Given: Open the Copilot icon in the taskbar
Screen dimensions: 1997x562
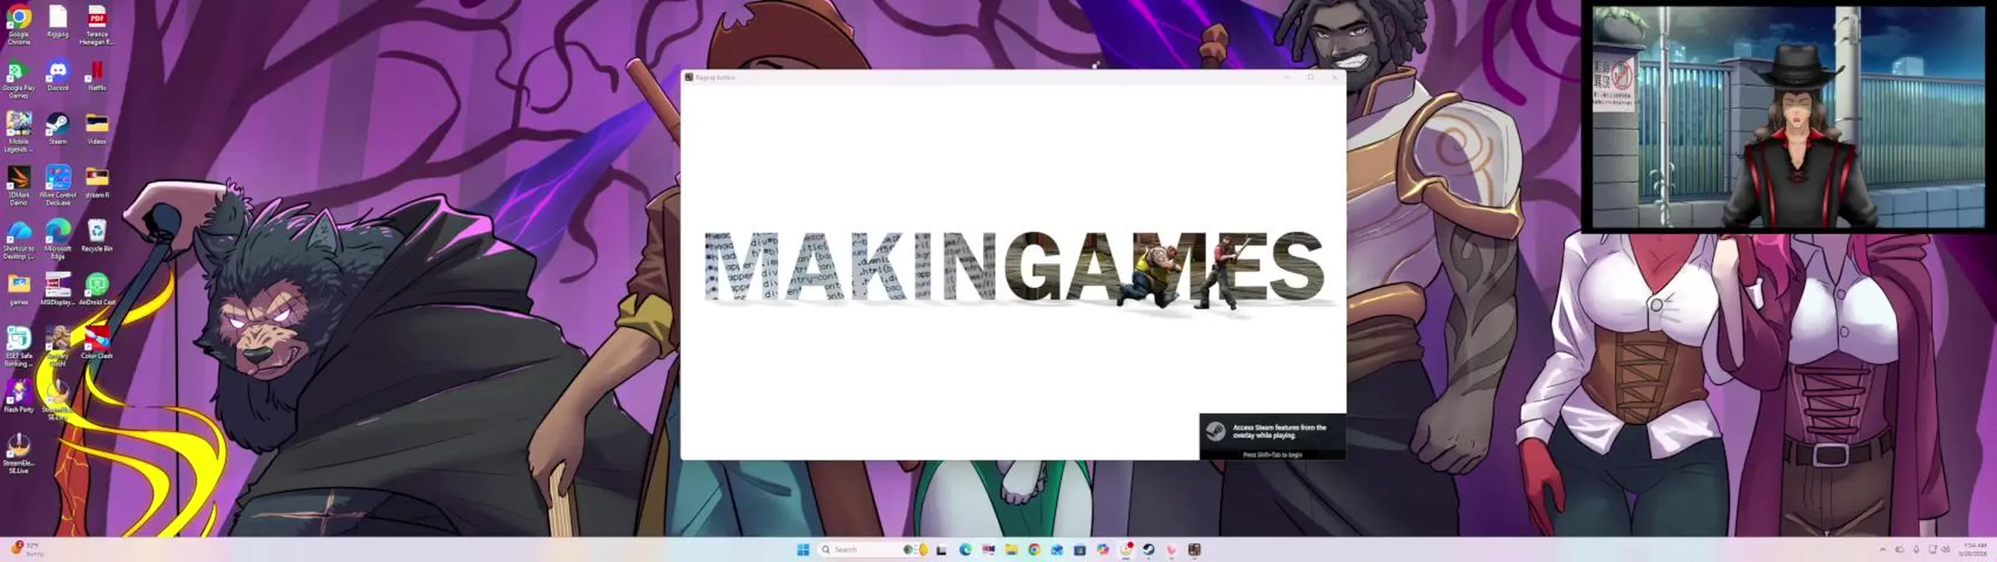Looking at the screenshot, I should click(x=1102, y=550).
